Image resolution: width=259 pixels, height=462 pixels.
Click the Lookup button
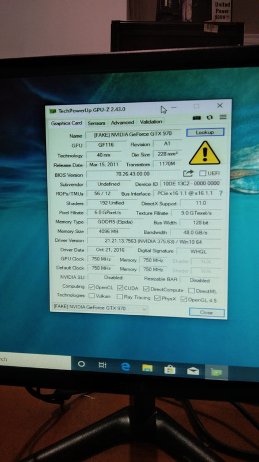[x=205, y=132]
